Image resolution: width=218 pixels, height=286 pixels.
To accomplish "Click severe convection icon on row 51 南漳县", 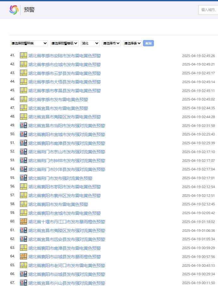I will click(23, 143).
